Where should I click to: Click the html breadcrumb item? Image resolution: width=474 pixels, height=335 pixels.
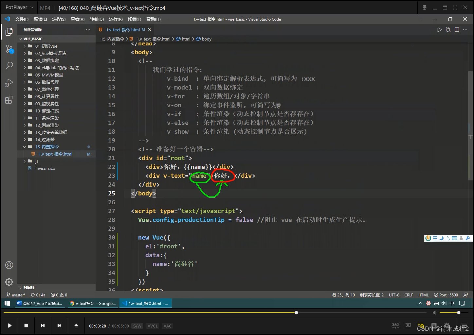[x=183, y=39]
